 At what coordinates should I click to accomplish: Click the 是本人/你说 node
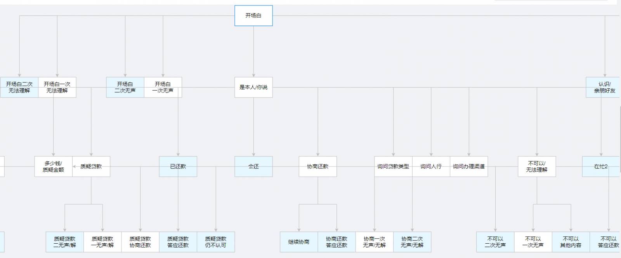[x=253, y=87]
